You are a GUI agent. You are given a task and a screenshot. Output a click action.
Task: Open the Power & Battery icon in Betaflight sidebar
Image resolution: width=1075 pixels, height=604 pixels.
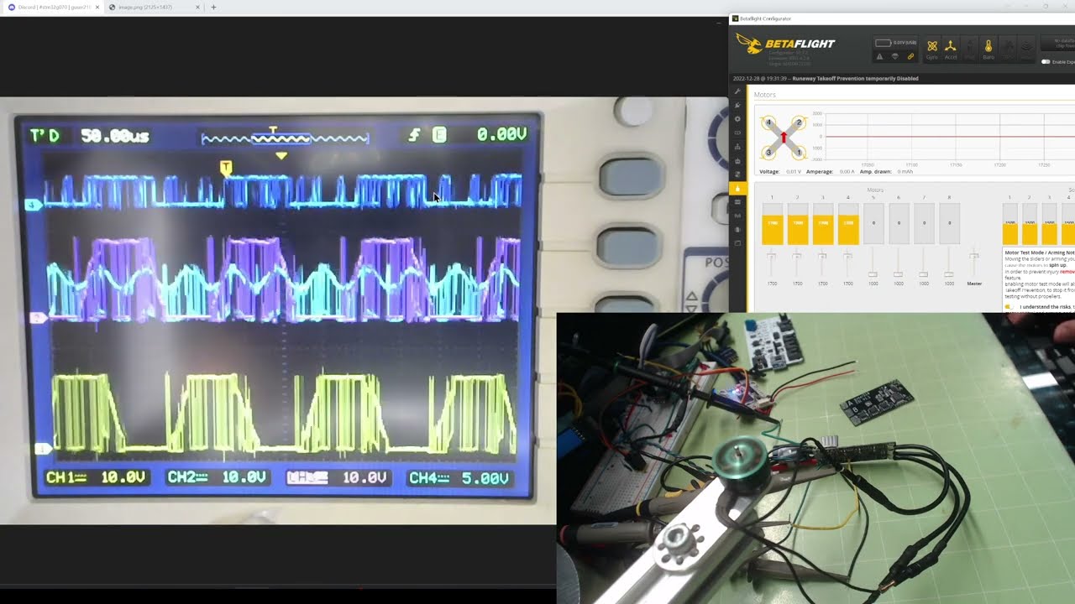coord(737,133)
